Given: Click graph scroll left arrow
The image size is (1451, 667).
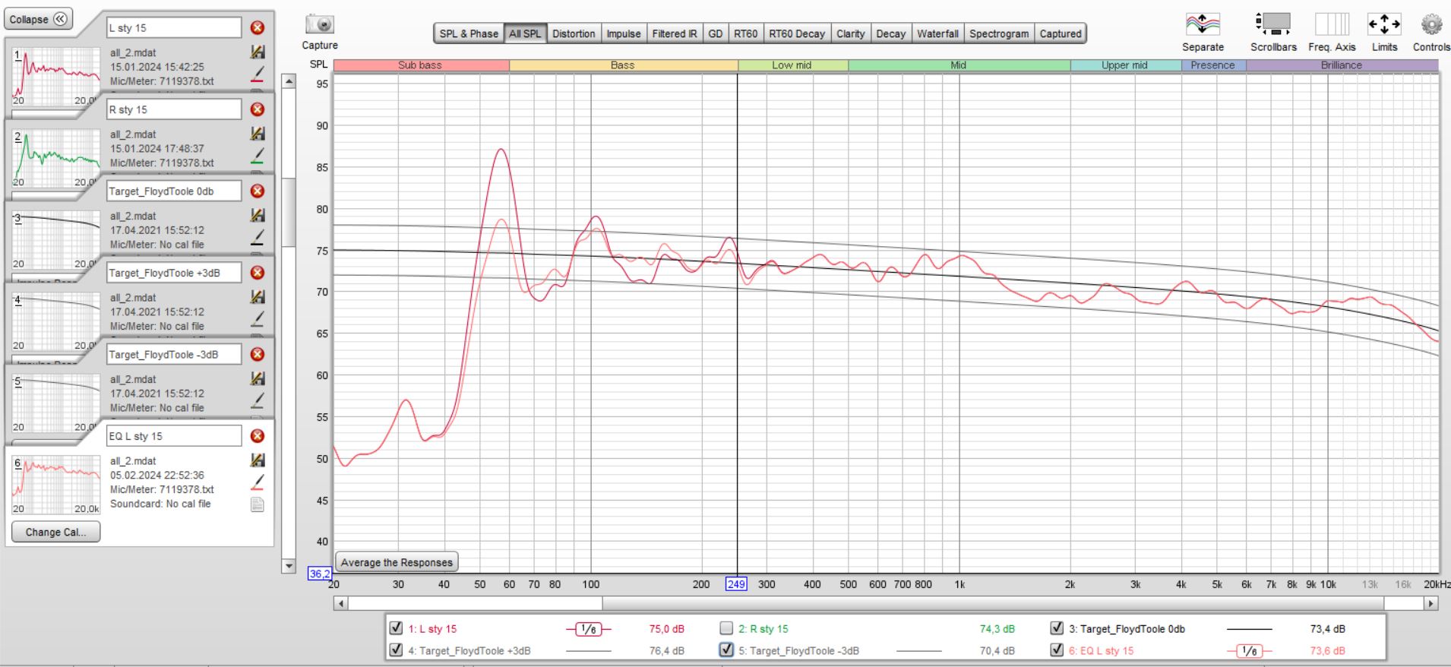Looking at the screenshot, I should click(340, 603).
